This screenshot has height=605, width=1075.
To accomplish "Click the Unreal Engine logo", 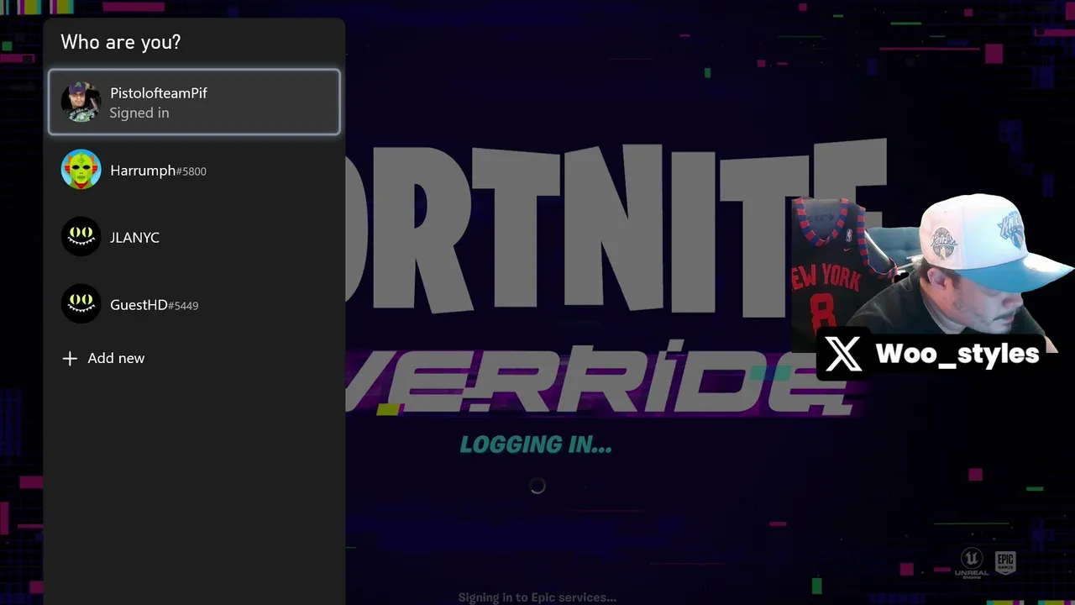I will [972, 563].
